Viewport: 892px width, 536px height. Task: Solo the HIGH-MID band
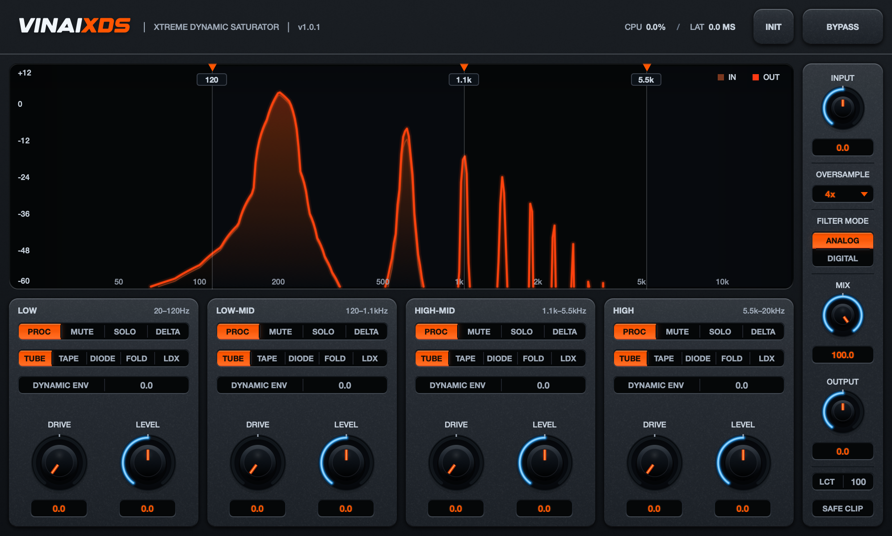pos(522,331)
